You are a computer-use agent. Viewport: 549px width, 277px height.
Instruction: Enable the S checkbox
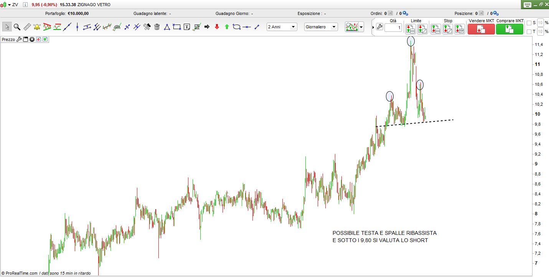click(529, 23)
